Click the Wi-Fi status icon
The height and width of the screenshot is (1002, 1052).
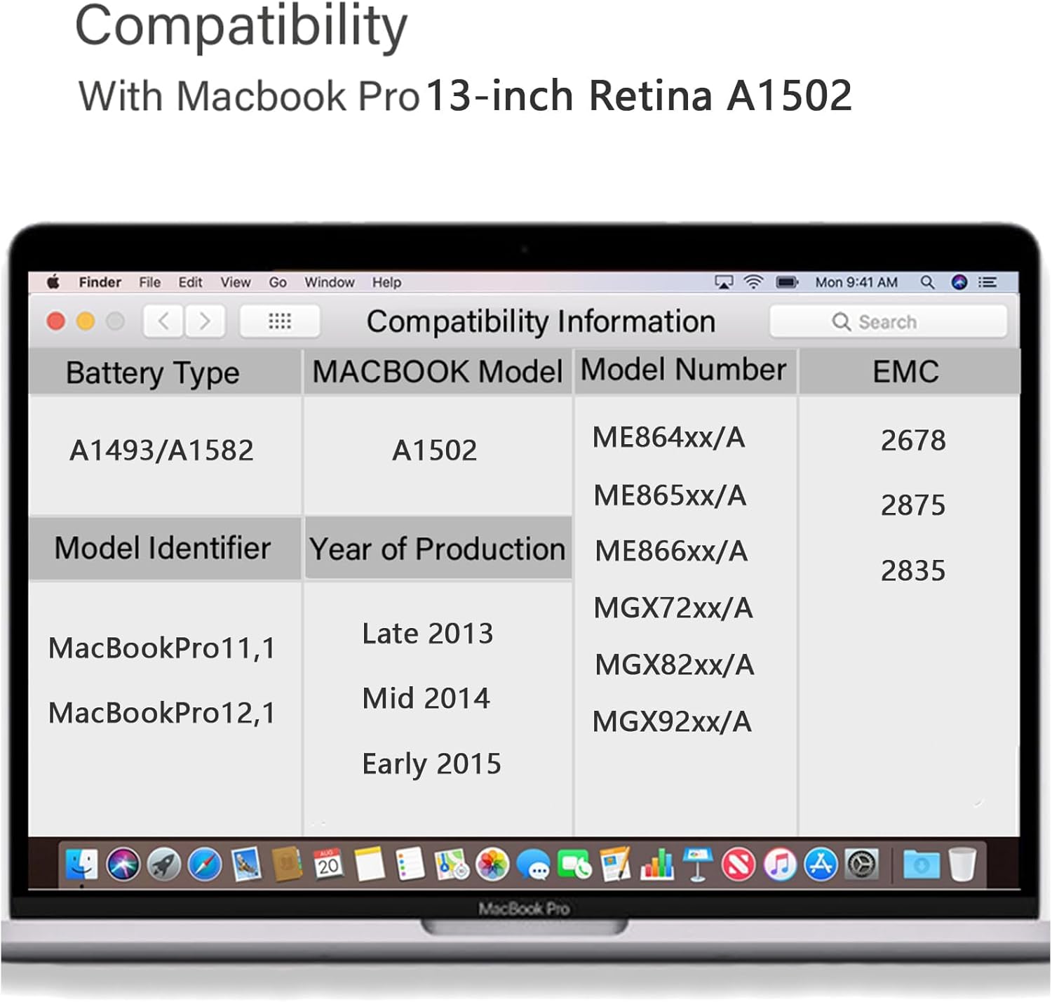[753, 282]
